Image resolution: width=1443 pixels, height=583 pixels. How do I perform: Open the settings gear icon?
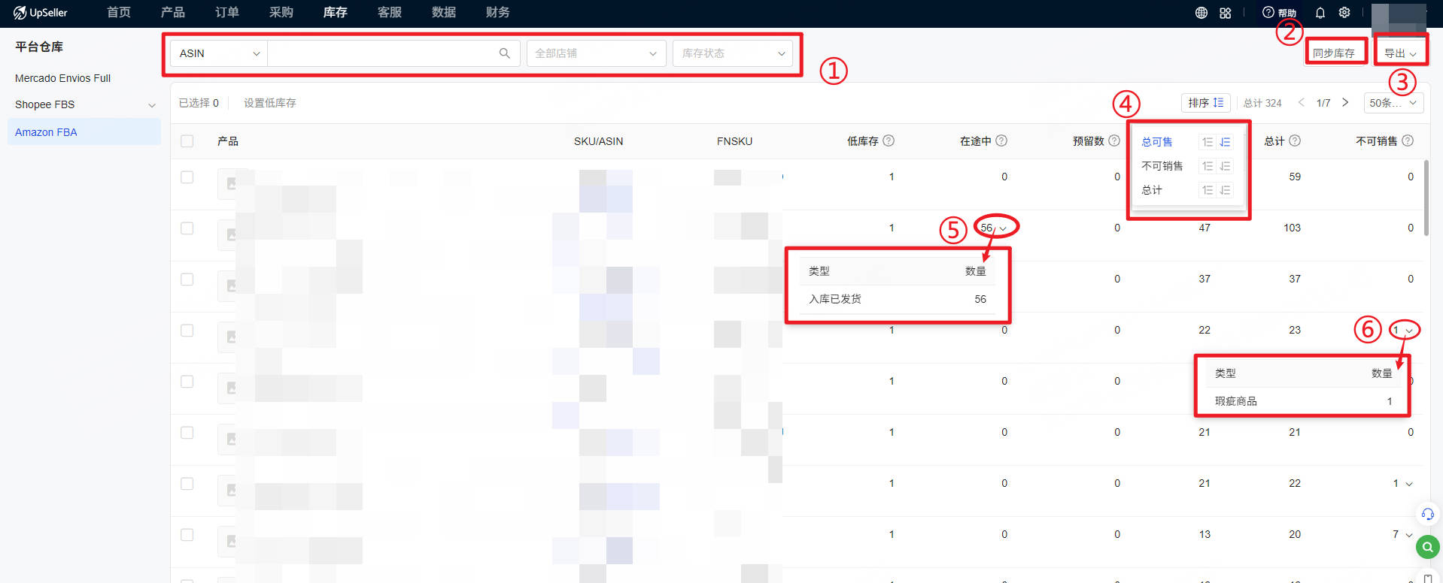1344,13
